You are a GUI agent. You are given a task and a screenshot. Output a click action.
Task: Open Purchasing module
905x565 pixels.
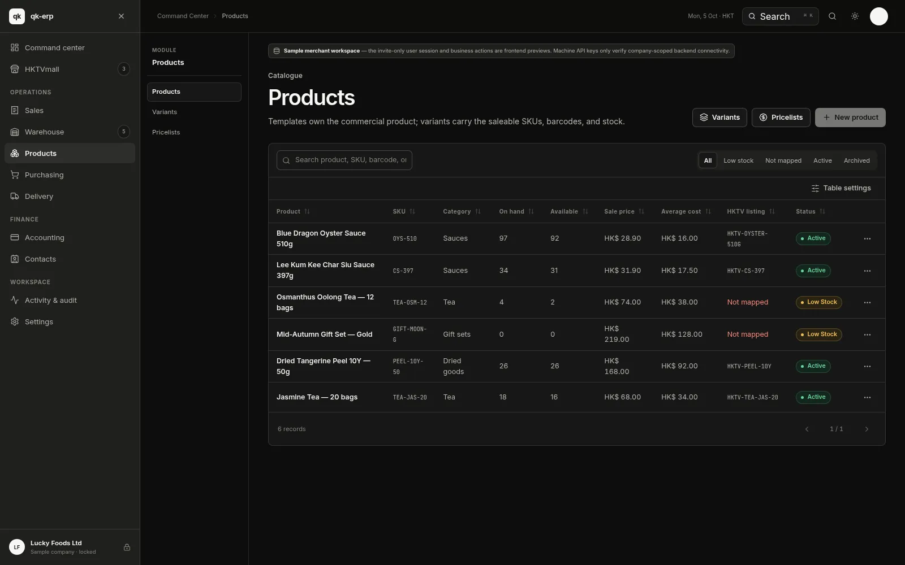coord(70,175)
